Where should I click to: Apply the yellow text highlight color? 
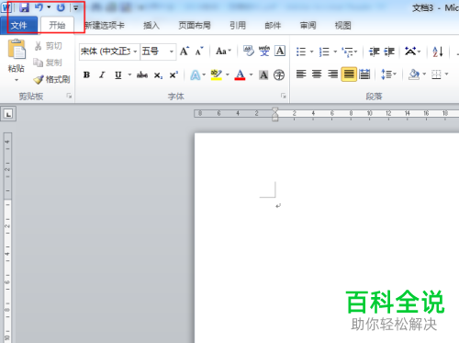pyautogui.click(x=217, y=74)
